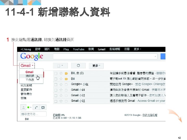
Task: Star the Gmail 小組 email about mobile access
Action: [61, 101]
